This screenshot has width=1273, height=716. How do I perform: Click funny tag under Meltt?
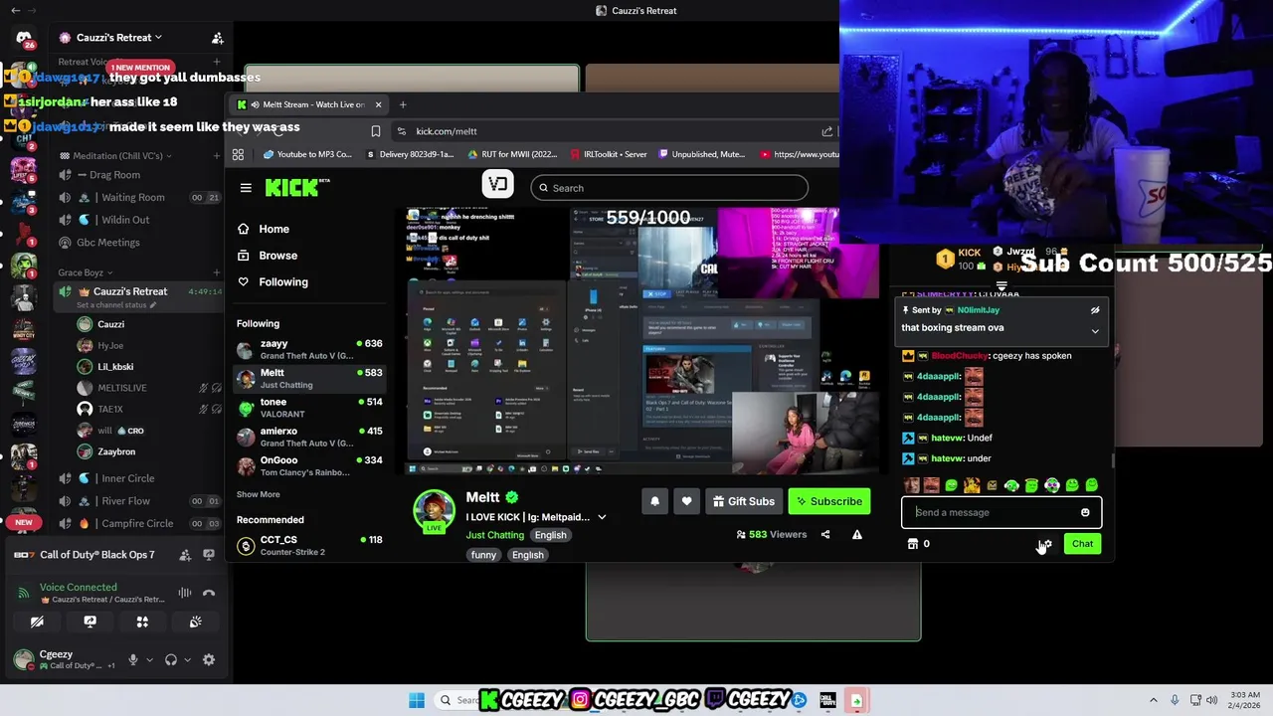point(483,555)
